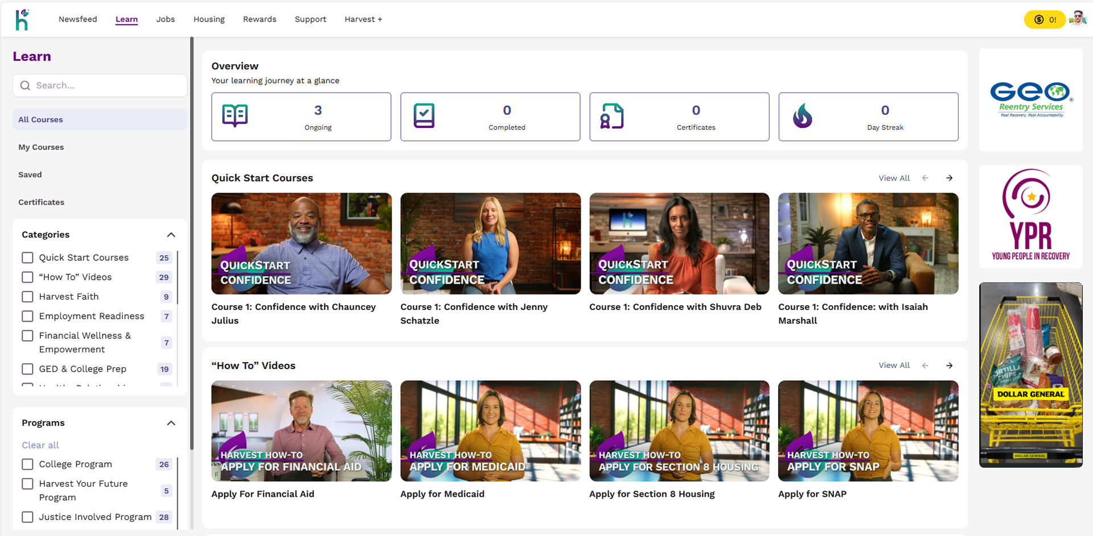
Task: Collapse the Categories section
Action: 171,235
